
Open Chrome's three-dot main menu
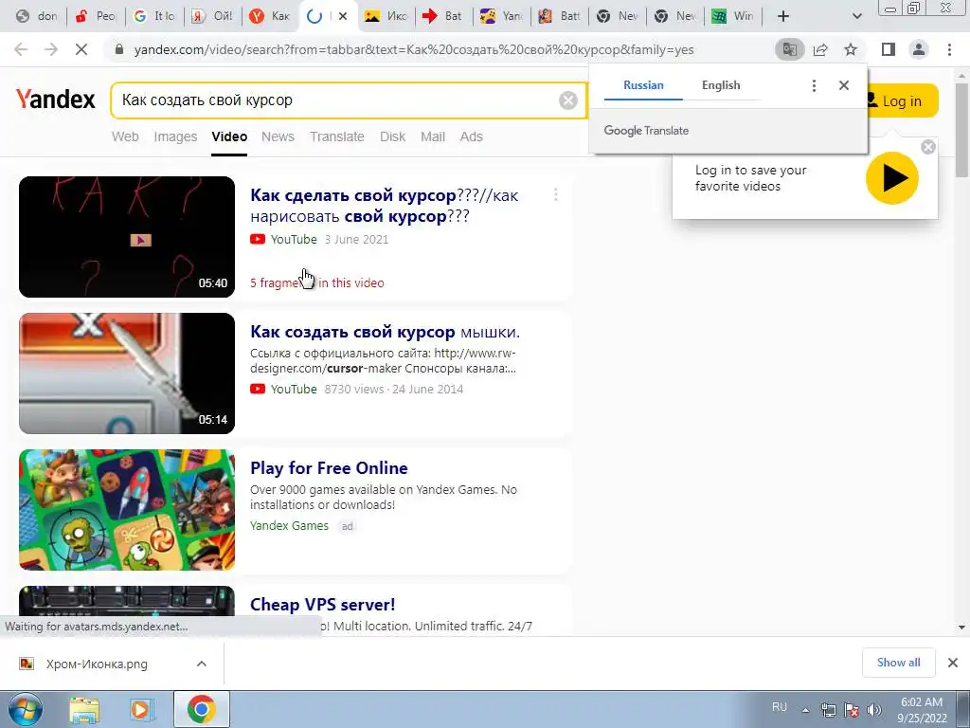[x=949, y=49]
